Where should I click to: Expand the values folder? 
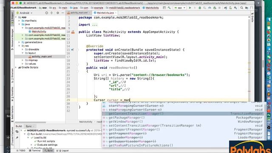23,64
